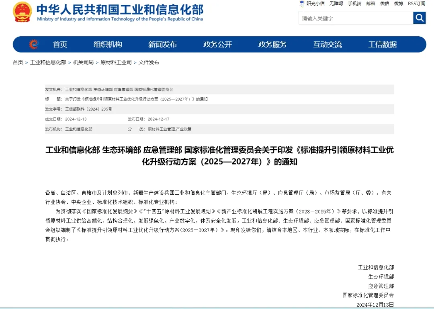Subscribe via the RSS订阅 link
Image resolution: width=434 pixels, height=309 pixels.
tap(416, 4)
